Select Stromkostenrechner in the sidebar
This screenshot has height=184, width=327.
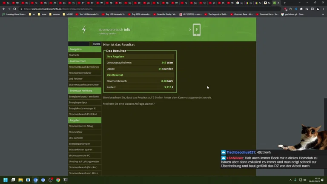click(x=80, y=73)
